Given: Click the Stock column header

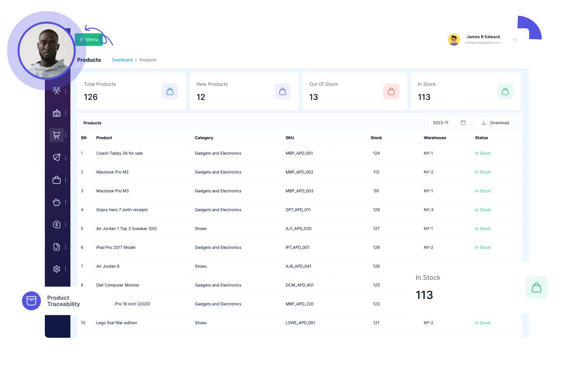Looking at the screenshot, I should click(x=376, y=138).
